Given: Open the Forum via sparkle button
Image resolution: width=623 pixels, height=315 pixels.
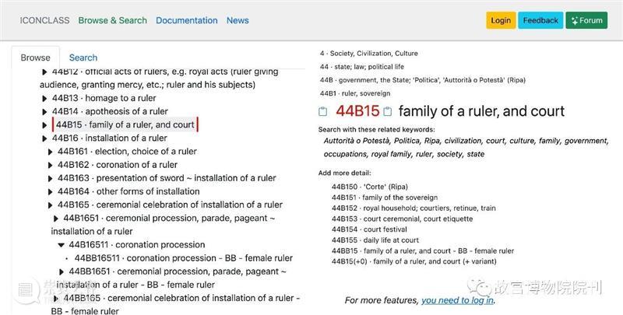Looking at the screenshot, I should point(586,20).
